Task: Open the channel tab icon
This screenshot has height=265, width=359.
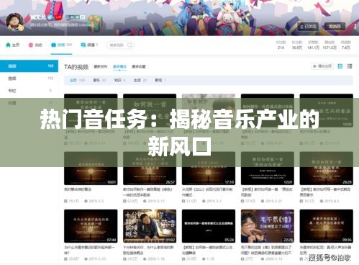Action: point(83,45)
